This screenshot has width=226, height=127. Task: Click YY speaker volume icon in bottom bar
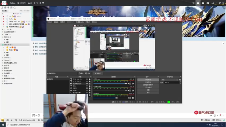8,120
